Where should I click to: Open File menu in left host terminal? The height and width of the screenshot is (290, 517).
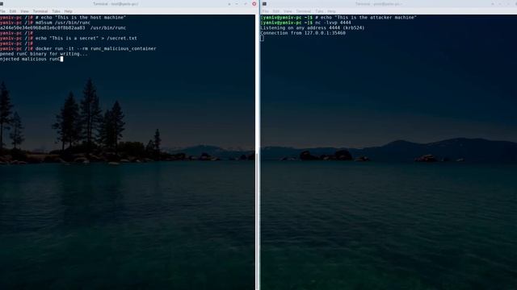pos(2,11)
